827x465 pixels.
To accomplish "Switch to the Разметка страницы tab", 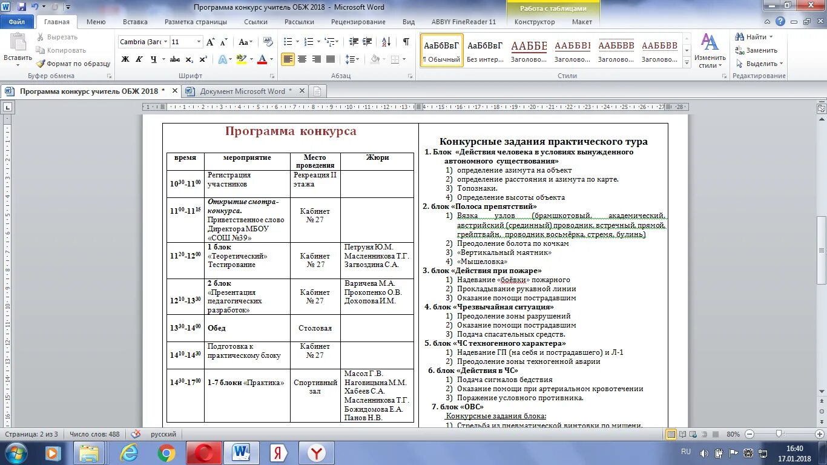I will (x=196, y=22).
